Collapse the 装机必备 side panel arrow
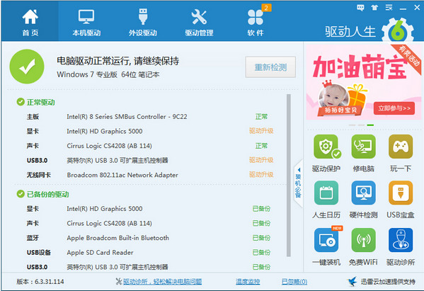 coord(299,170)
